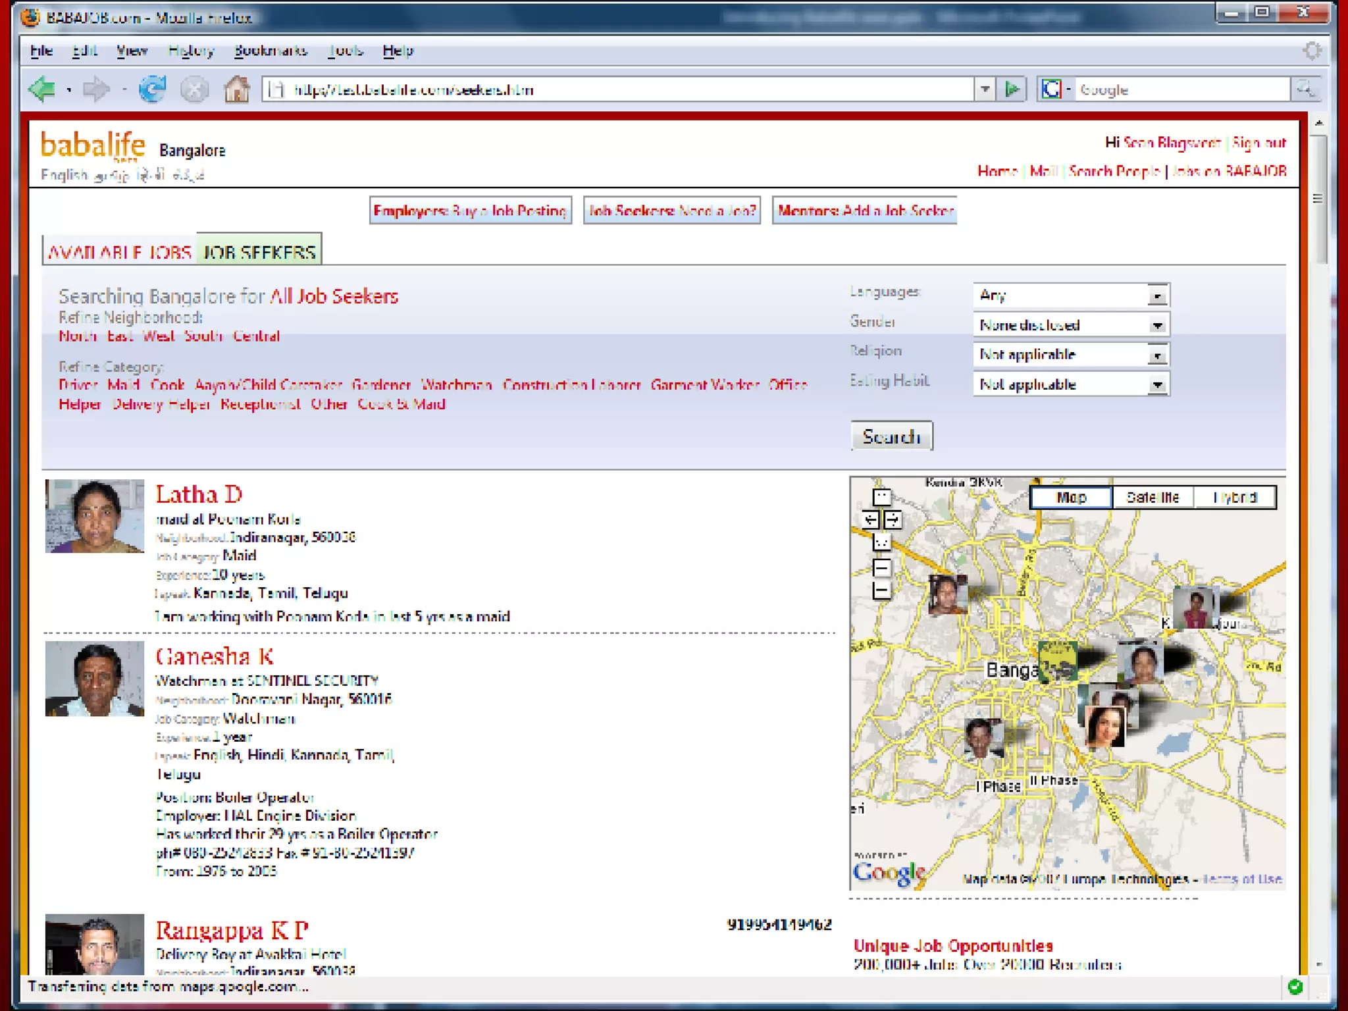
Task: Open the Gender dropdown
Action: click(1156, 325)
